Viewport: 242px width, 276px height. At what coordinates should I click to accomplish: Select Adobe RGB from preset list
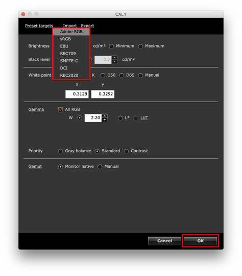click(x=71, y=32)
